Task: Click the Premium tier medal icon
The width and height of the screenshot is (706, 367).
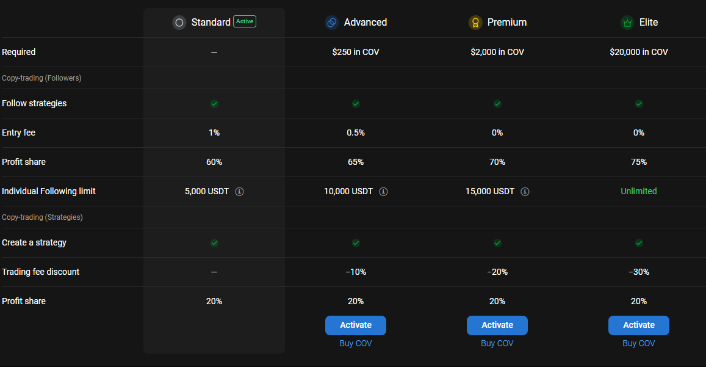Action: pyautogui.click(x=475, y=23)
